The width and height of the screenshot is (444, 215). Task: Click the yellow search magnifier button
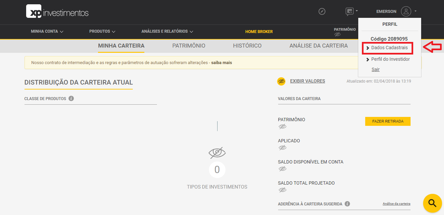(432, 203)
